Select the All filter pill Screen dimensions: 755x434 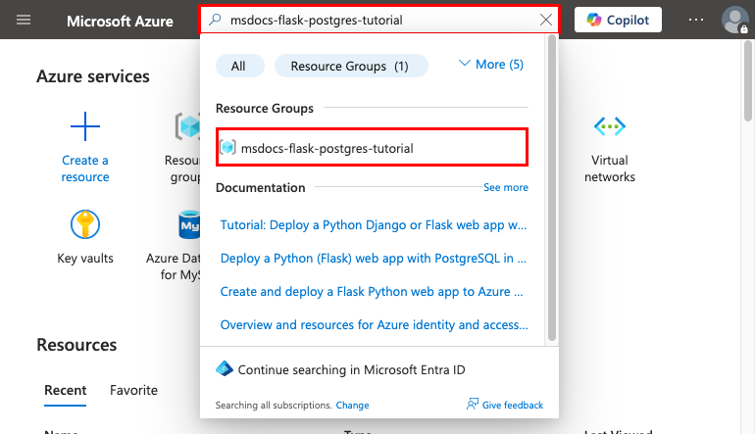click(238, 66)
